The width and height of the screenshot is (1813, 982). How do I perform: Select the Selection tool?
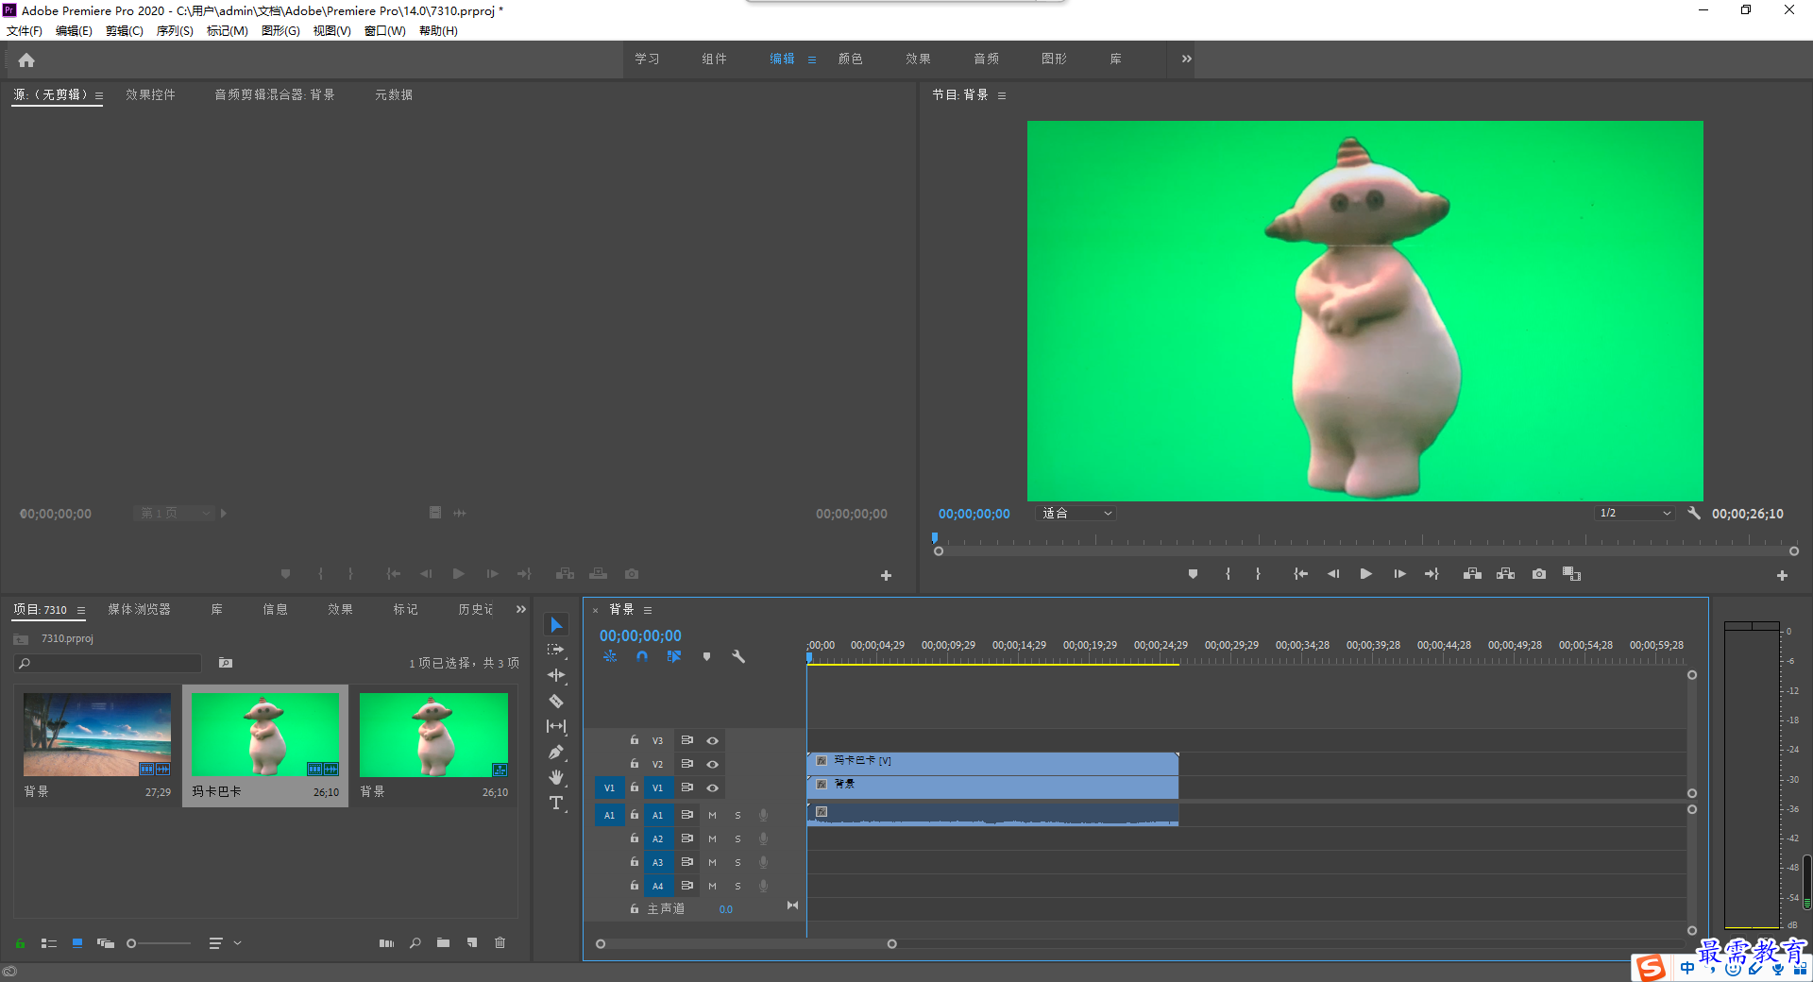point(556,625)
